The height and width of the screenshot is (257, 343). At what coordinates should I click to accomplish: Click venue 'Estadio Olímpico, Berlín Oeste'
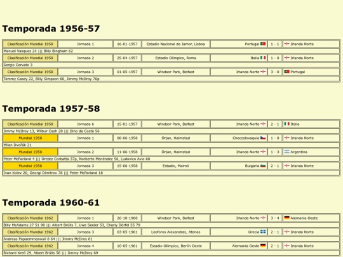click(176, 246)
